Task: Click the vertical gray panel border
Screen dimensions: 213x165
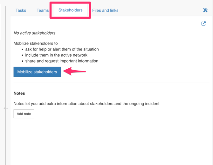Action: click(6, 64)
